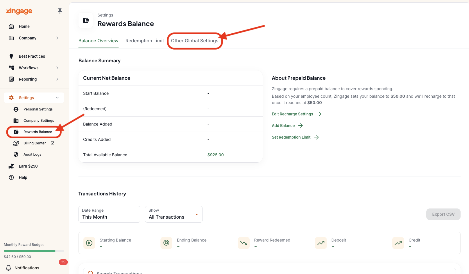Screen dimensions: 469x274
Task: Click the Notifications bell icon
Action: pos(9,268)
